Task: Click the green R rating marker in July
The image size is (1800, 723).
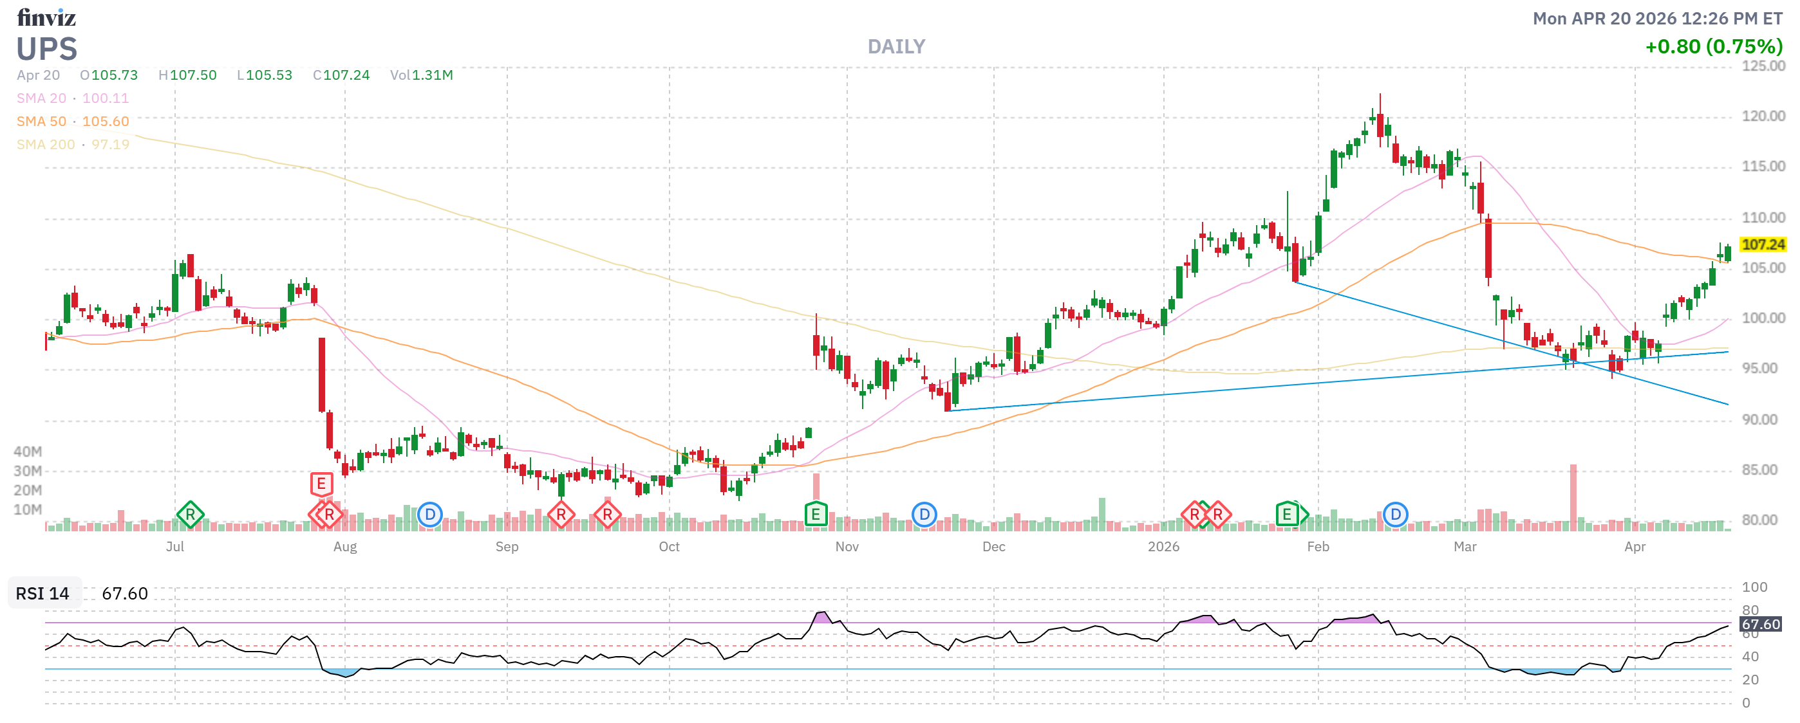Action: point(190,515)
